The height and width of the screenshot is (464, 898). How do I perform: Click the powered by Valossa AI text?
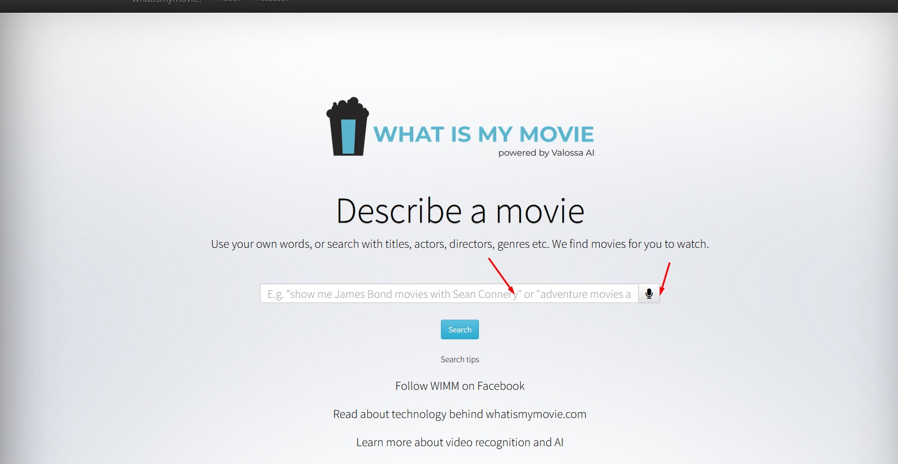click(x=546, y=153)
